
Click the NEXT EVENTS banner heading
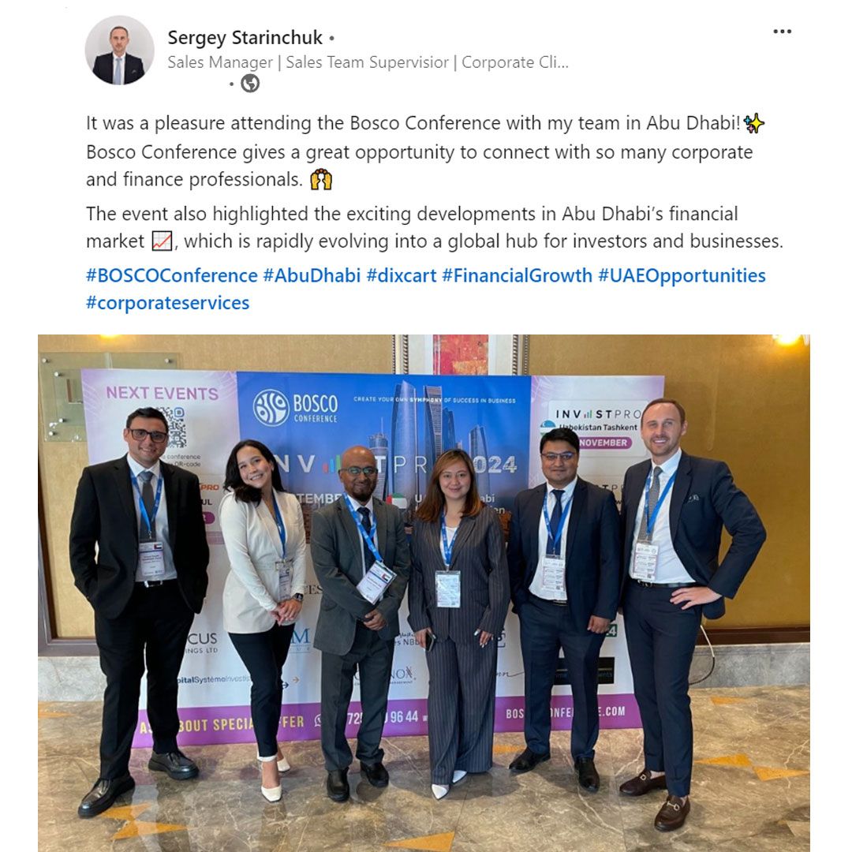tap(162, 393)
